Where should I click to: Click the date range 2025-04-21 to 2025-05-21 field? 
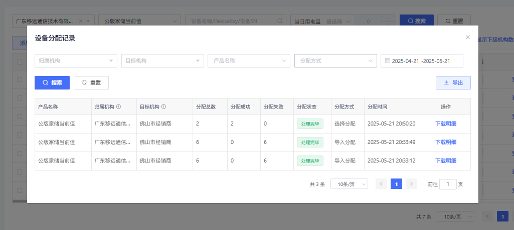pos(424,60)
